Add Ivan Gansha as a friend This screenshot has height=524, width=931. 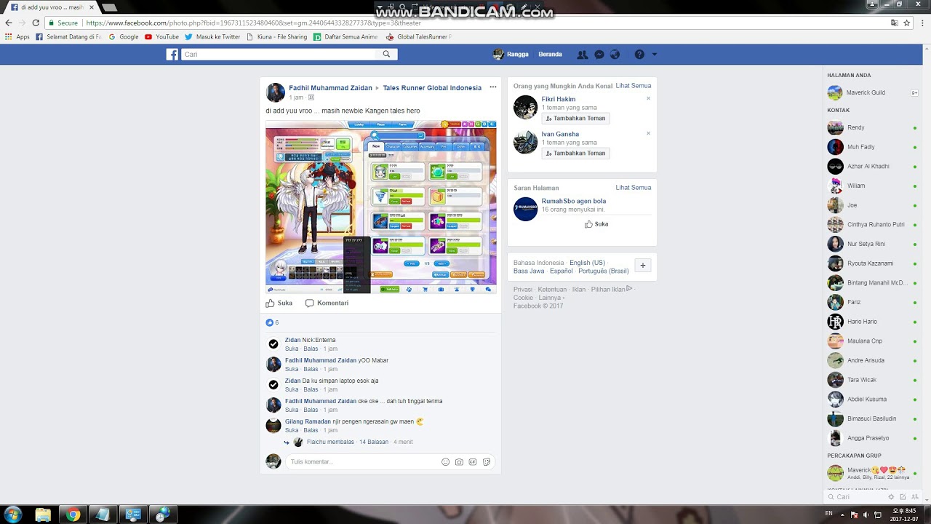click(575, 153)
